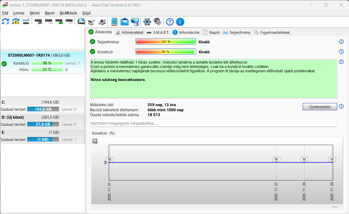Select the C: partition entry
The image size is (349, 214).
click(x=42, y=106)
